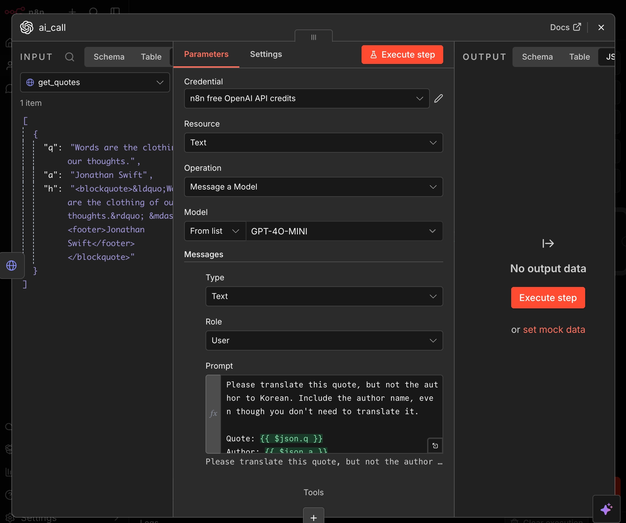Open the Docs link
The image size is (626, 523).
click(x=566, y=27)
